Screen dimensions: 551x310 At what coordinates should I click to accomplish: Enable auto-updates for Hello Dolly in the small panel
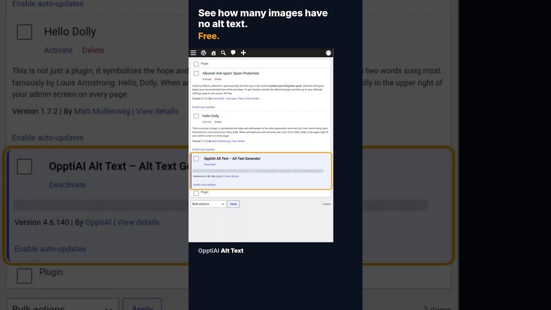point(204,150)
